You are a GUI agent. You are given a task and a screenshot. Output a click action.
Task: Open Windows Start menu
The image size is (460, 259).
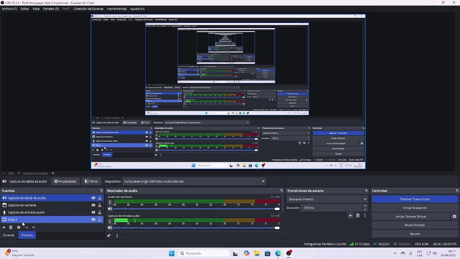click(x=171, y=253)
